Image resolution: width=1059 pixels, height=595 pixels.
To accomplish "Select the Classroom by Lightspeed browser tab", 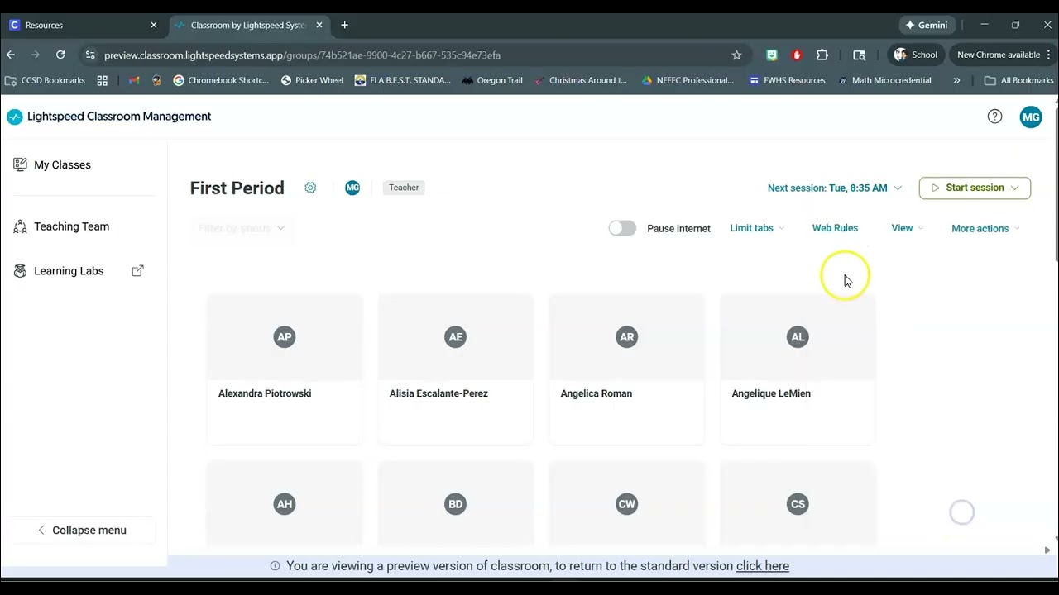I will 248,25.
